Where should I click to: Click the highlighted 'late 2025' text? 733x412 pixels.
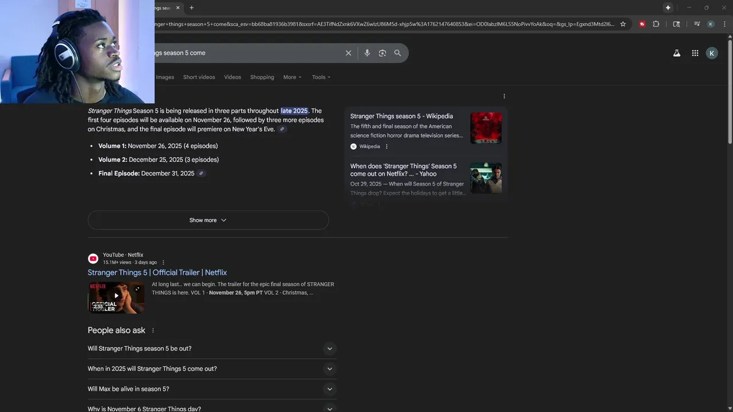pos(294,111)
